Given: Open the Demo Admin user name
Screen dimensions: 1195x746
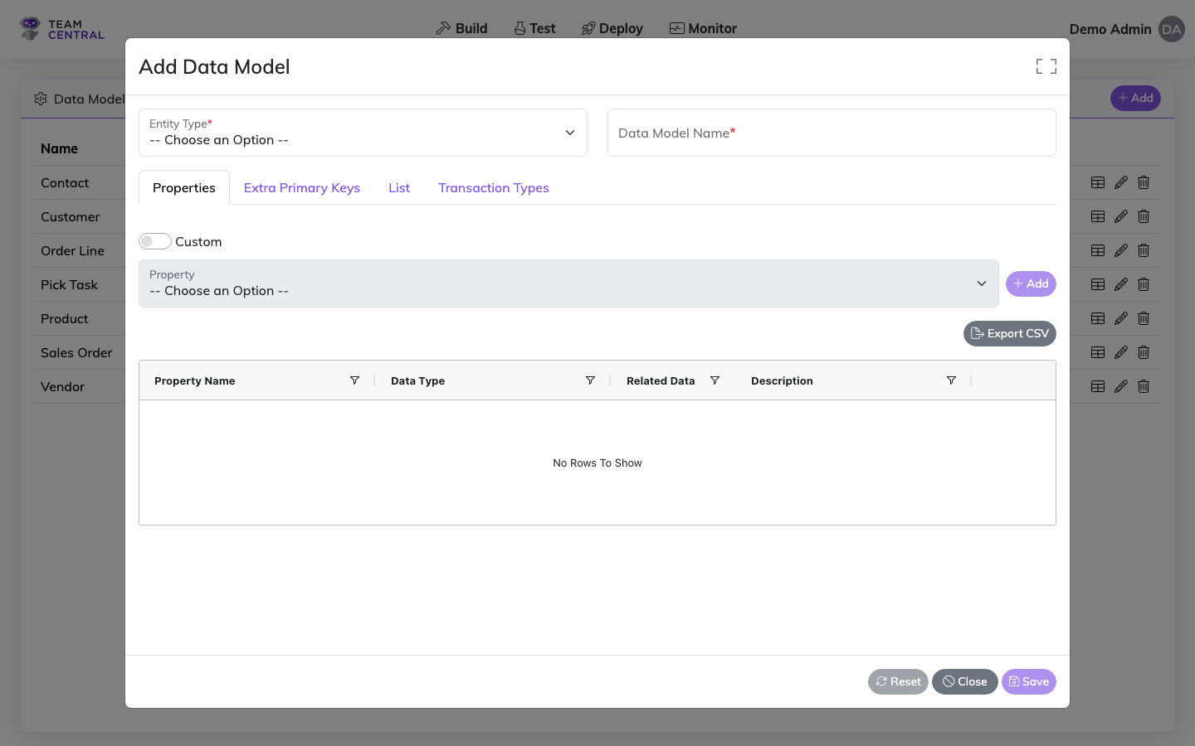Looking at the screenshot, I should tap(1110, 29).
